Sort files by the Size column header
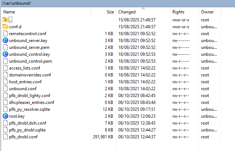 coord(110,12)
